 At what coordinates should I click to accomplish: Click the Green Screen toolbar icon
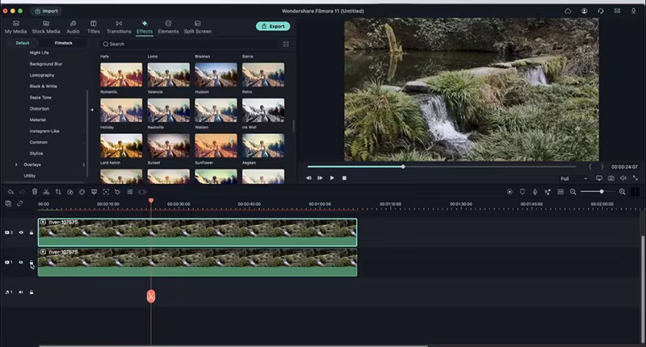[x=94, y=192]
